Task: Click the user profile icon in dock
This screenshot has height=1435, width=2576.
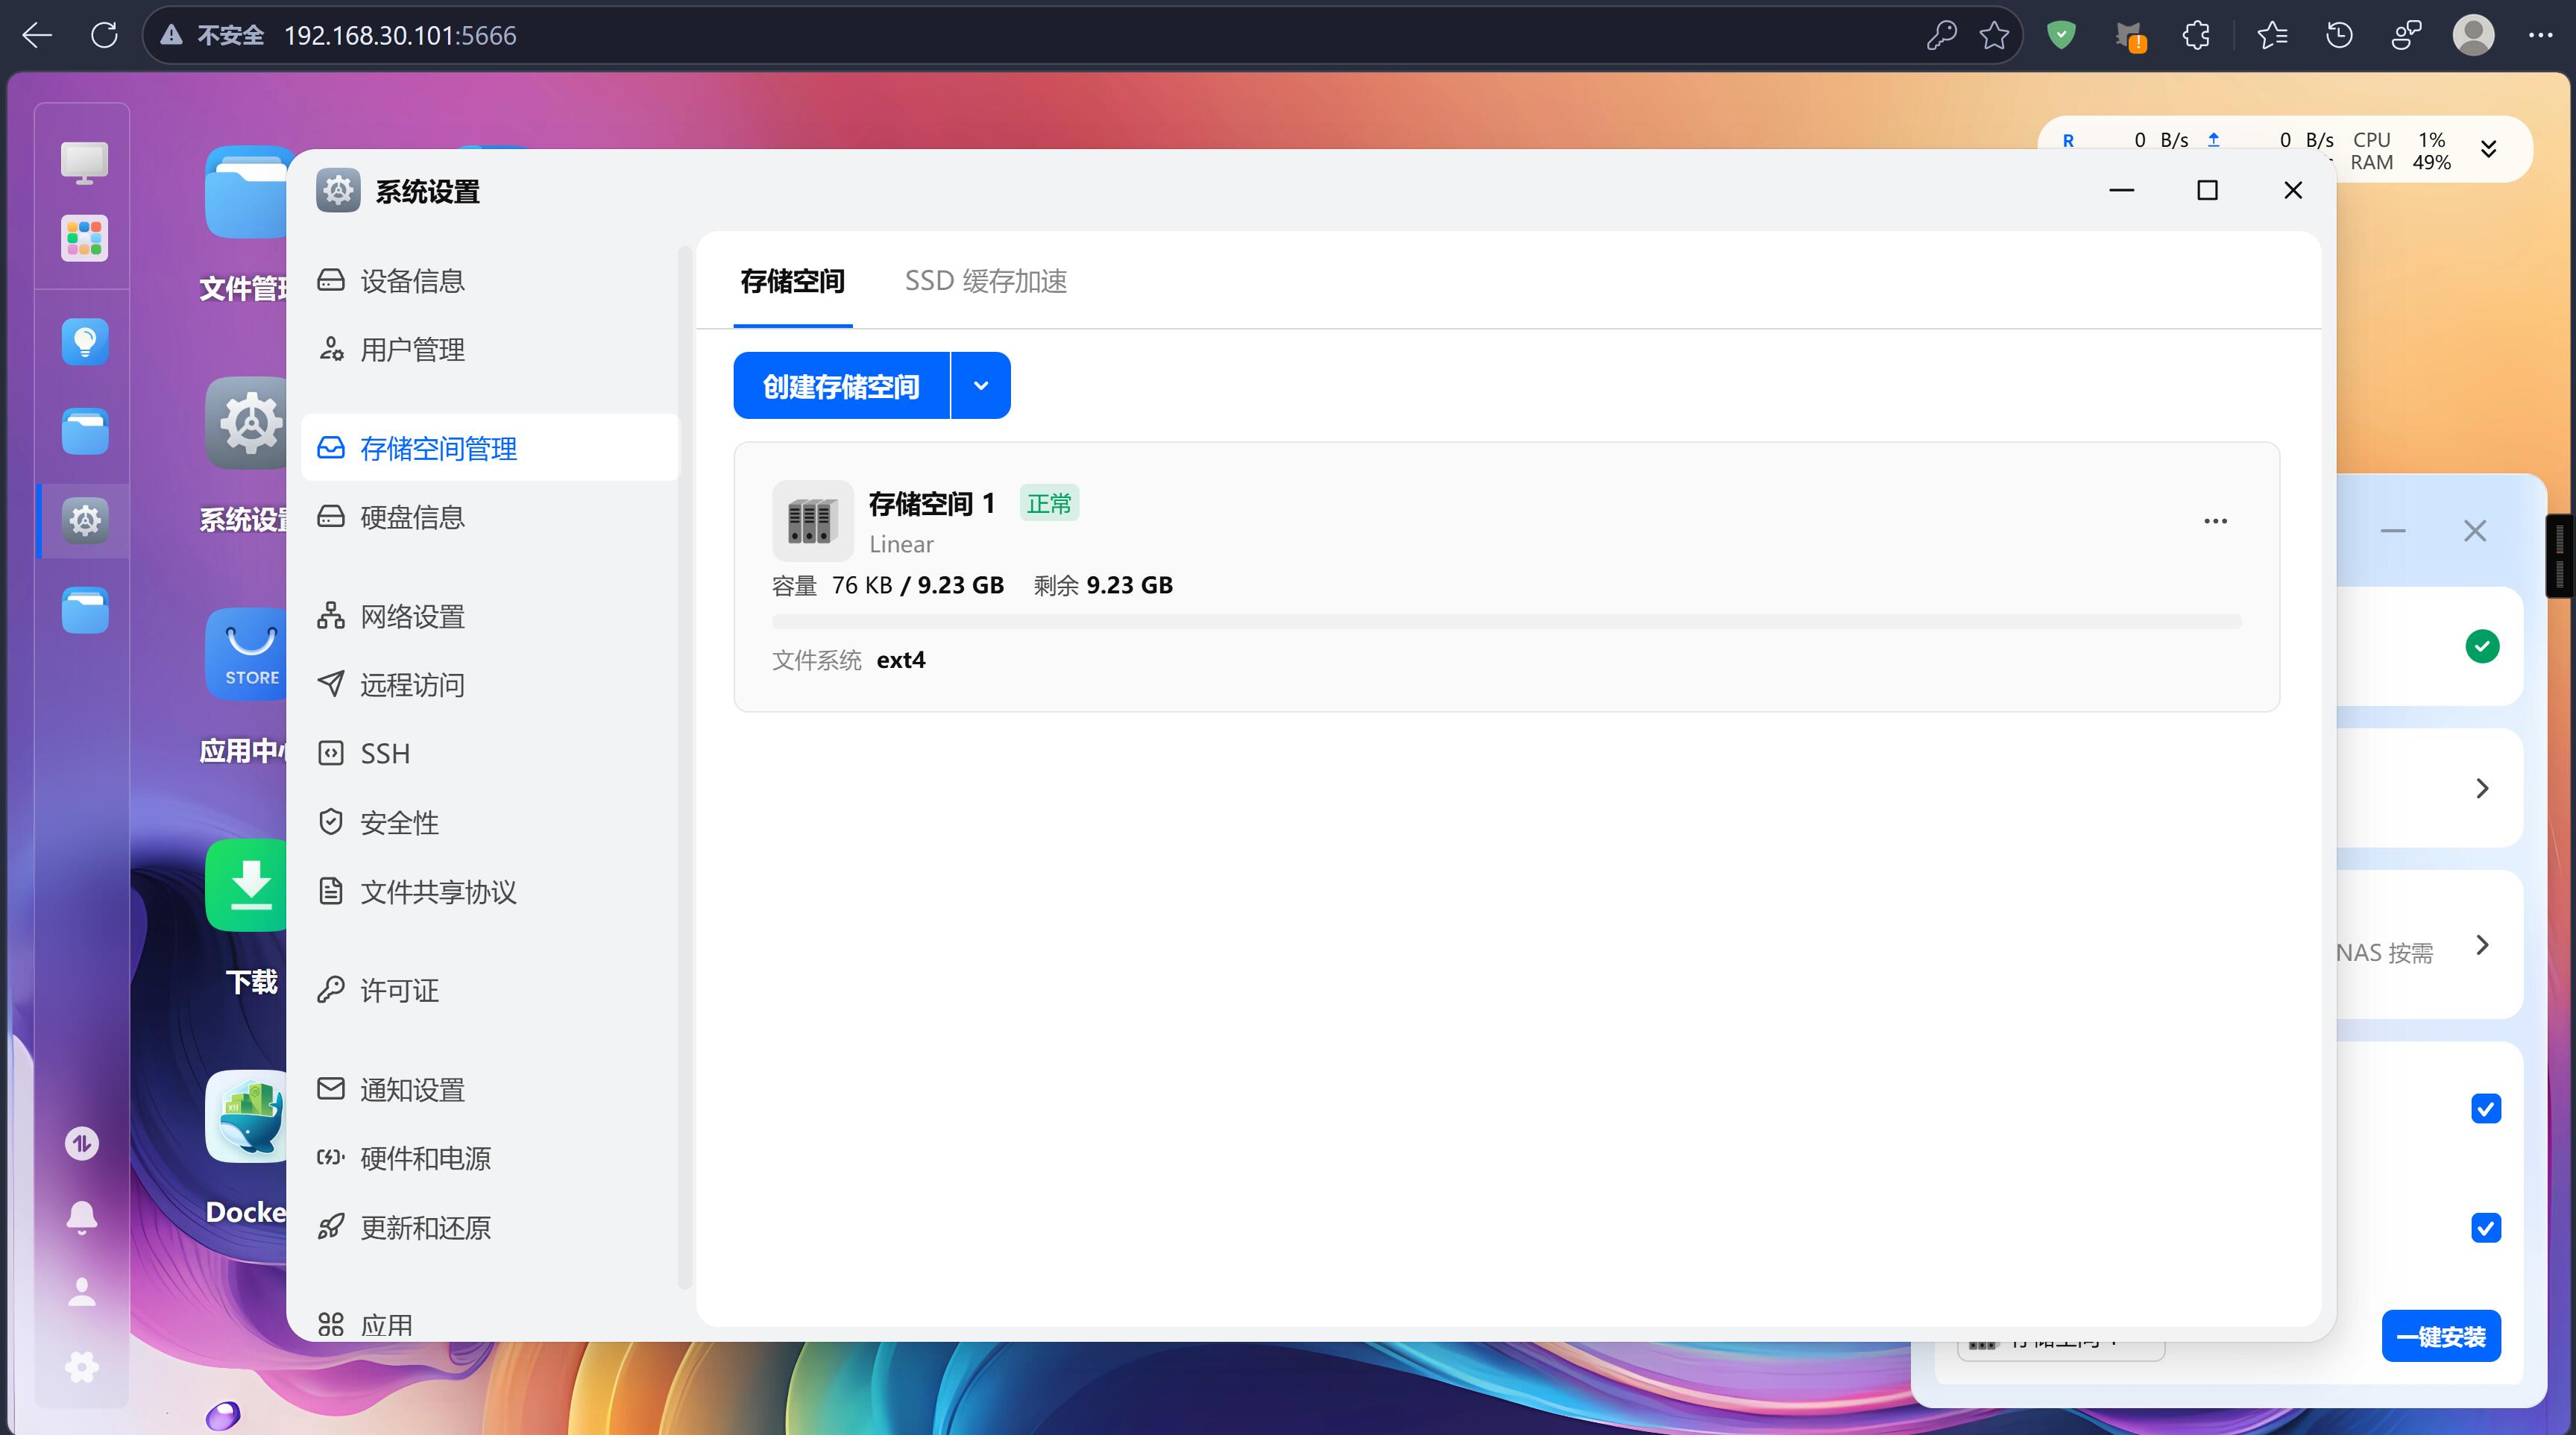Action: tap(82, 1292)
